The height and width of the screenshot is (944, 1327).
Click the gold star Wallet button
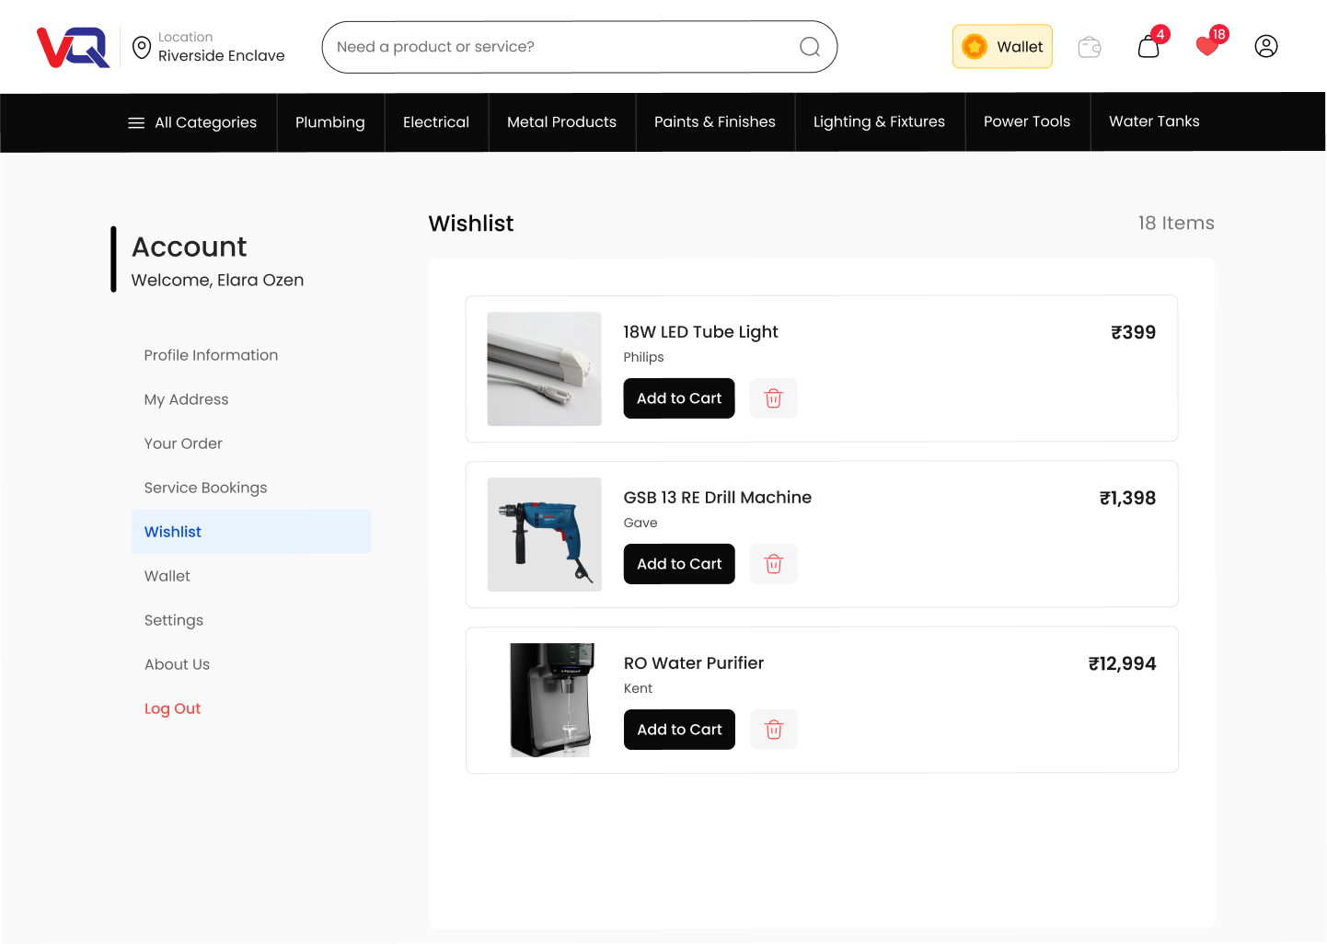1002,46
